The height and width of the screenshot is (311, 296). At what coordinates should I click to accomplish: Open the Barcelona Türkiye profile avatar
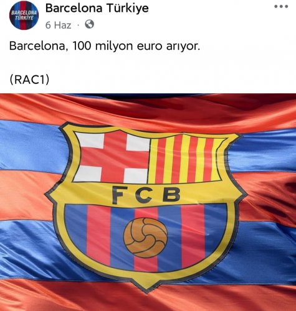pos(24,16)
